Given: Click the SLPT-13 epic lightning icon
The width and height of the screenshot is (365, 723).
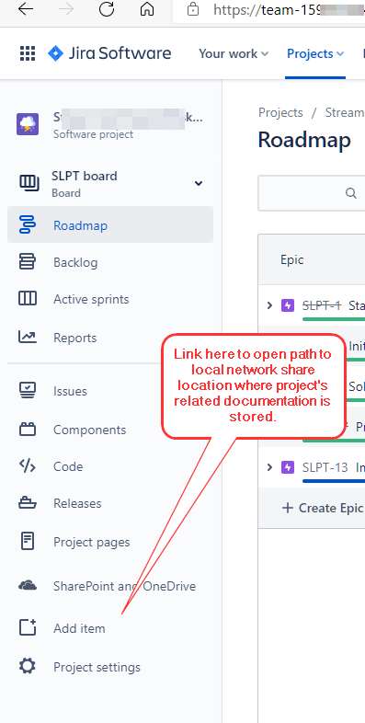Looking at the screenshot, I should coord(288,467).
